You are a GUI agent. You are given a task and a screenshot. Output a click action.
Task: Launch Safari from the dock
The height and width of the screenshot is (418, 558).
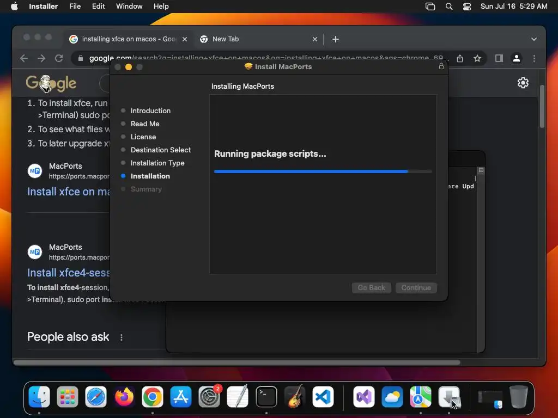click(x=96, y=397)
